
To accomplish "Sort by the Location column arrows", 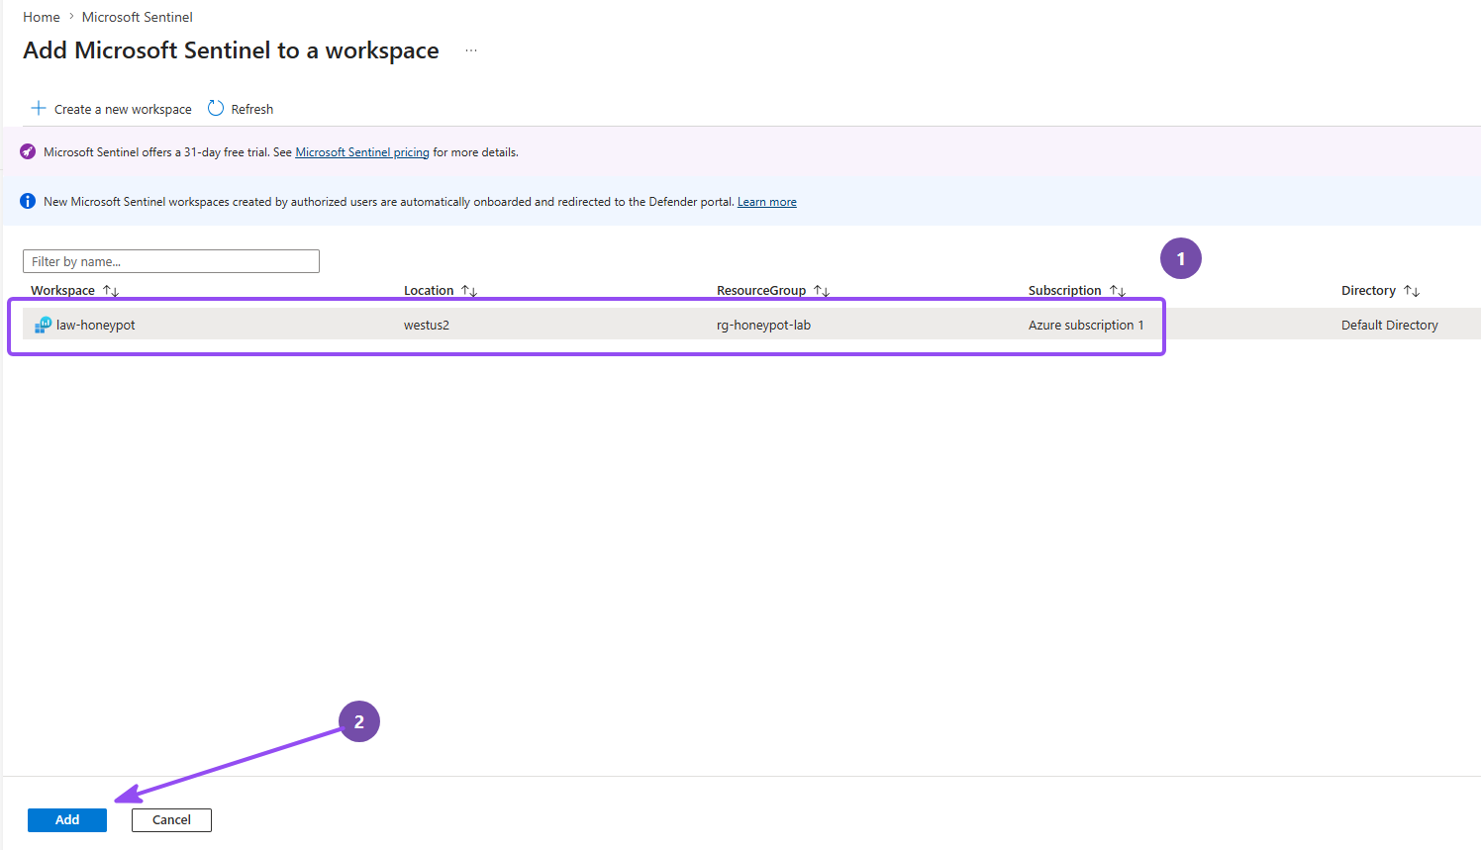I will tap(469, 291).
